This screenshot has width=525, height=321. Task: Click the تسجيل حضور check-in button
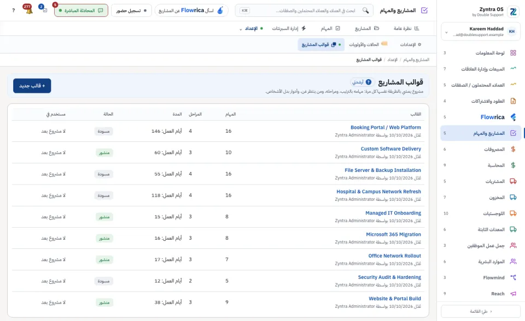(x=131, y=10)
